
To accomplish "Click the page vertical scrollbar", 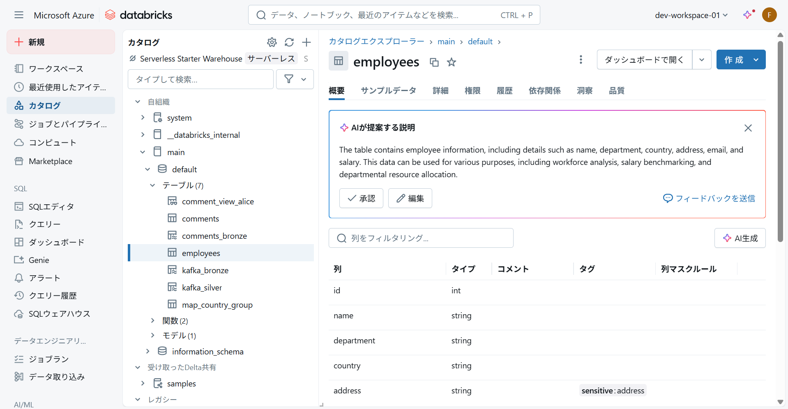I will tap(780, 142).
